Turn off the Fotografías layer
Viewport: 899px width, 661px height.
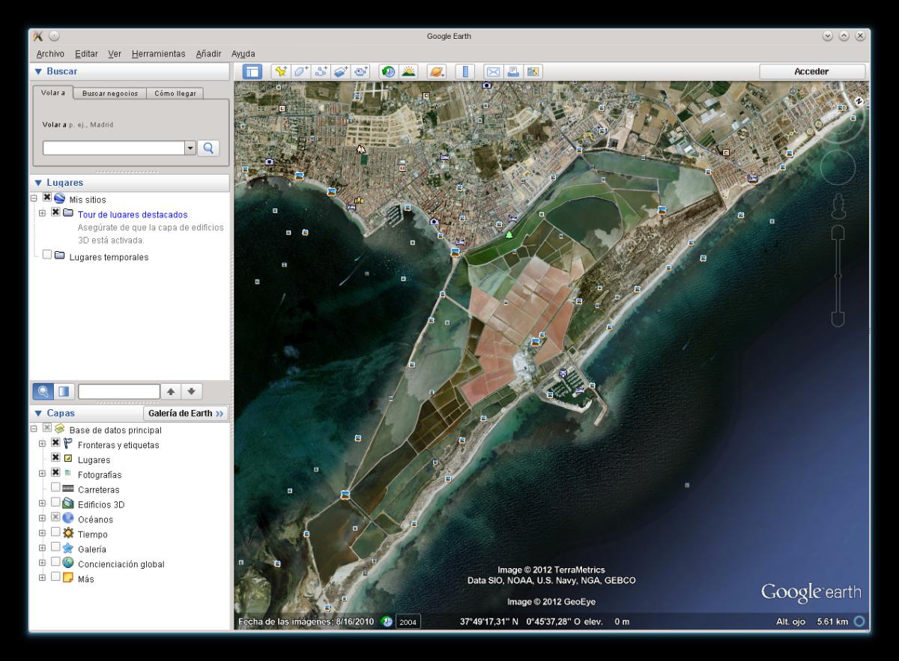pyautogui.click(x=55, y=473)
